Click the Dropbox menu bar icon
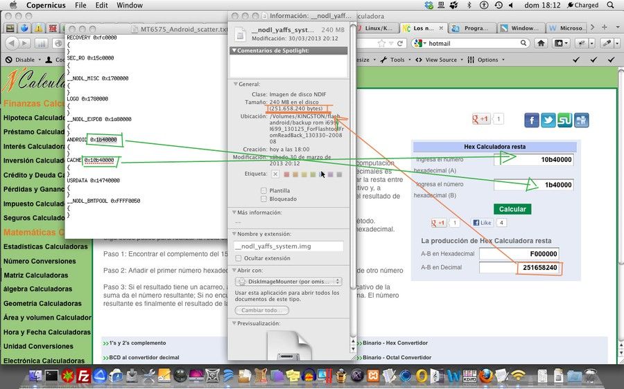 pos(428,5)
